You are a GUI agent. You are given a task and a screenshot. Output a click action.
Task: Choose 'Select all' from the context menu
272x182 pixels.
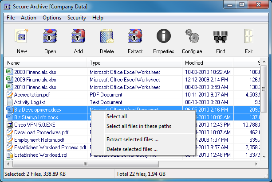pos(117,116)
